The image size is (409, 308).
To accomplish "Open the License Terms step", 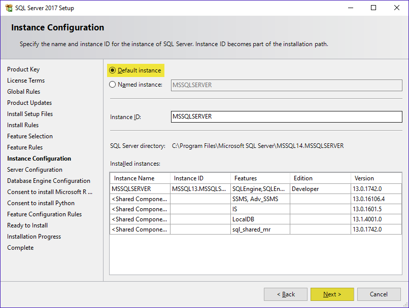I will 26,81.
